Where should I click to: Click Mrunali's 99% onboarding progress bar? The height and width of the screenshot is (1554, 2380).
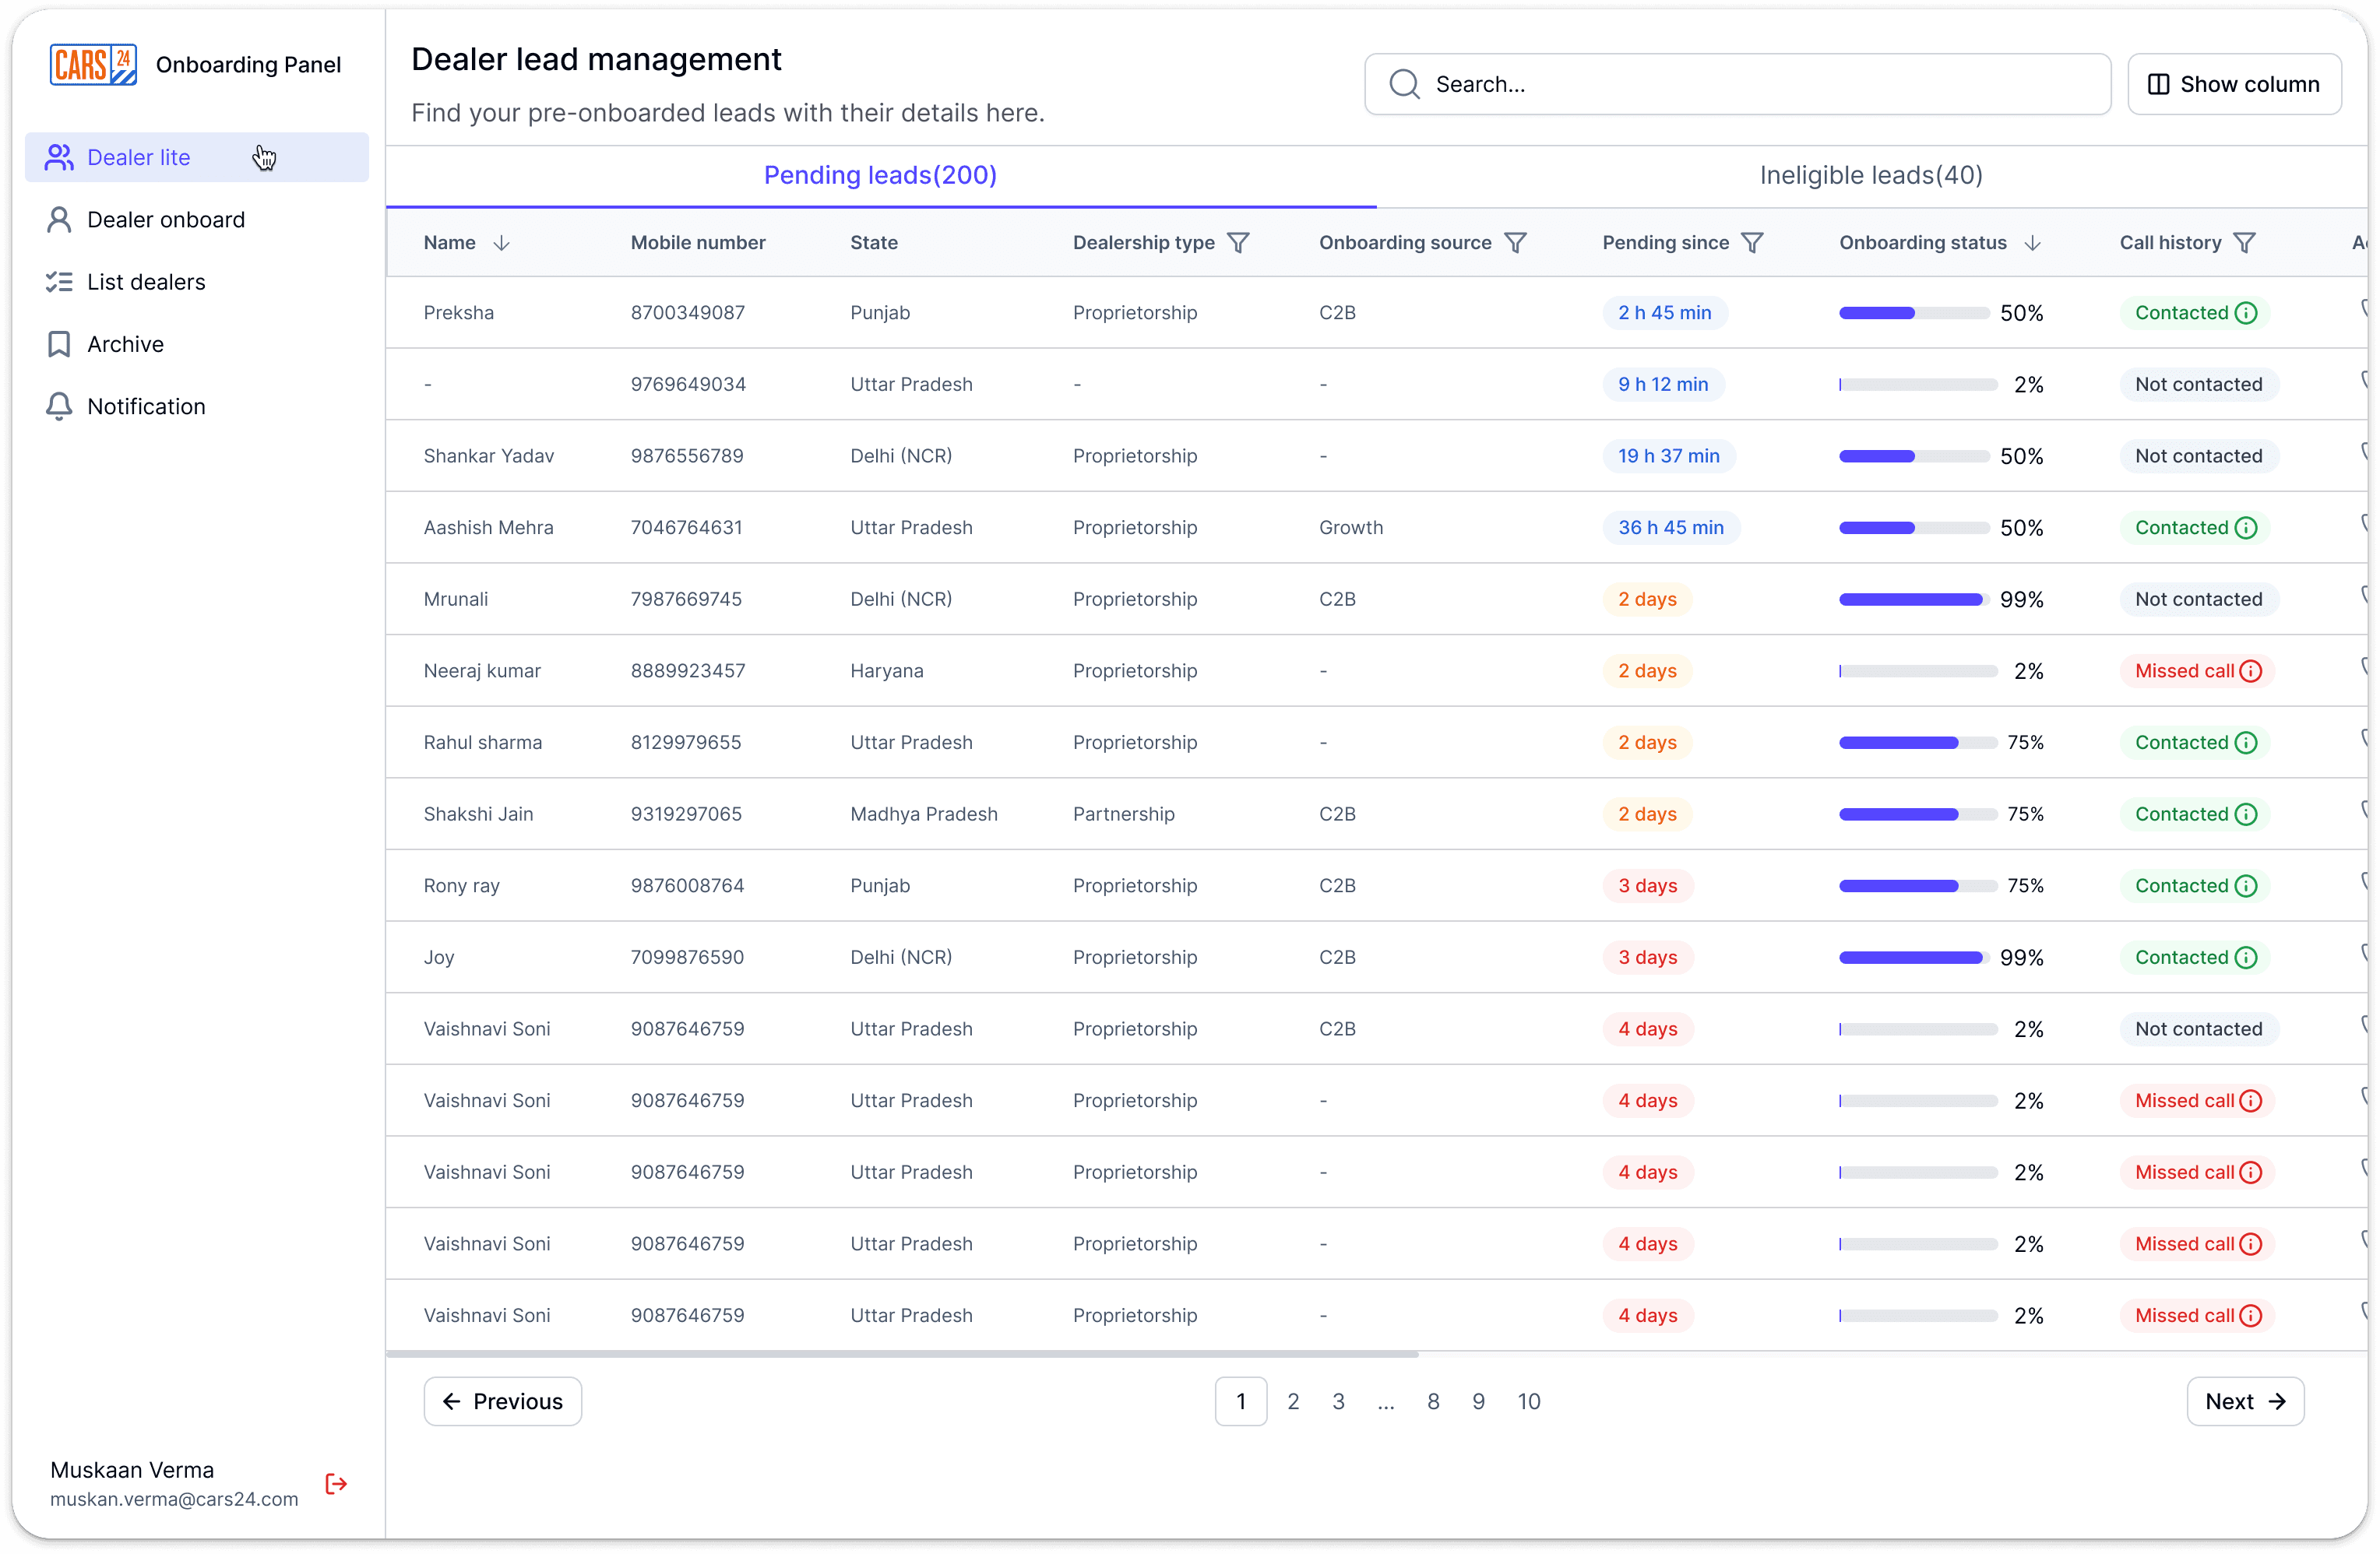point(1914,599)
